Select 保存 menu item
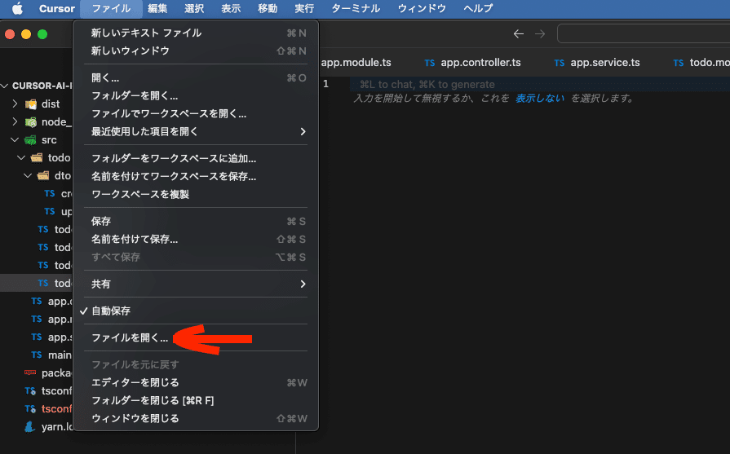Viewport: 730px width, 454px height. (196, 221)
